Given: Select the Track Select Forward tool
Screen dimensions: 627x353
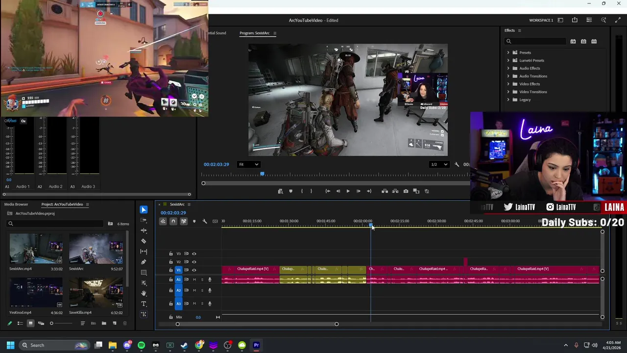Looking at the screenshot, I should tap(144, 220).
